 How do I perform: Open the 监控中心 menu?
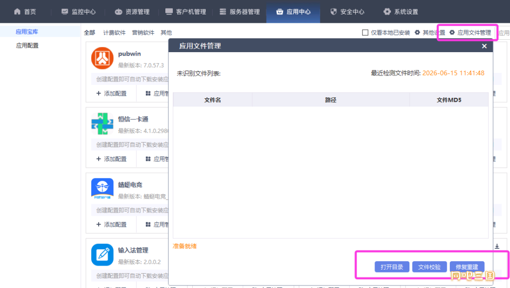[79, 12]
